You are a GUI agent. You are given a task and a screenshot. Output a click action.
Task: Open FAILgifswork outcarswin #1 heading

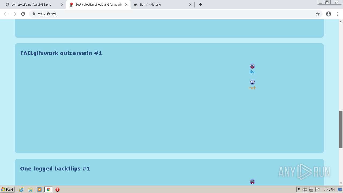[x=61, y=53]
